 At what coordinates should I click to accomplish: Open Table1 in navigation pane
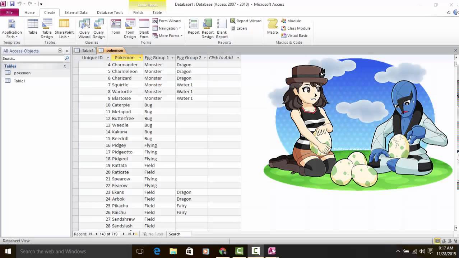pyautogui.click(x=19, y=81)
